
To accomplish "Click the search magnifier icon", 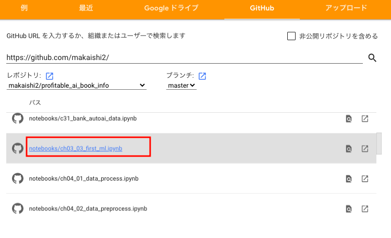I will coord(372,58).
